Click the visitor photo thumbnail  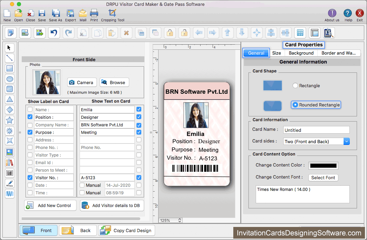click(47, 82)
